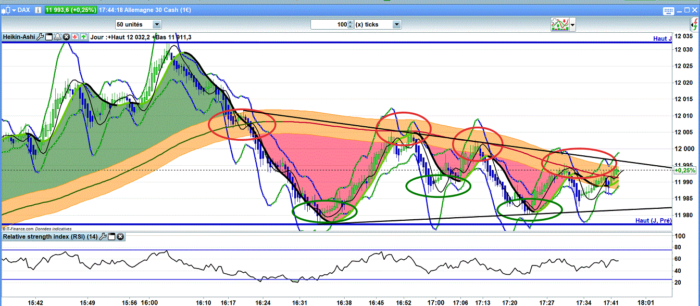Viewport: 700px width, 306px height.
Task: Open Heikin-Ashi settings wrench icon
Action: coord(40,37)
